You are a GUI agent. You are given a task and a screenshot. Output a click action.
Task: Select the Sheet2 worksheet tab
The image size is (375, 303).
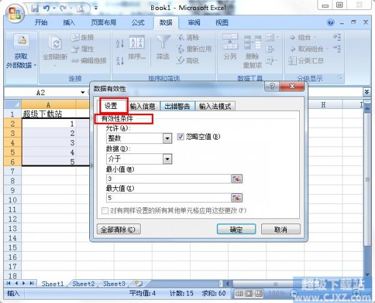click(84, 284)
